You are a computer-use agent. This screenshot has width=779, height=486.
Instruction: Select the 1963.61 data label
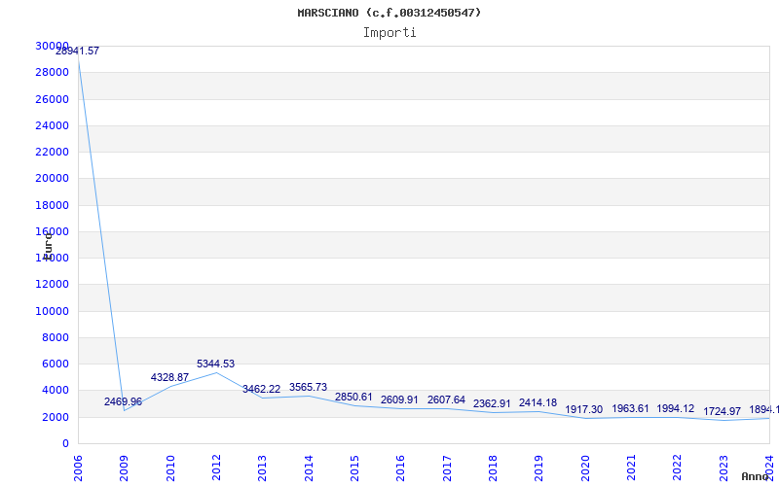pyautogui.click(x=630, y=408)
